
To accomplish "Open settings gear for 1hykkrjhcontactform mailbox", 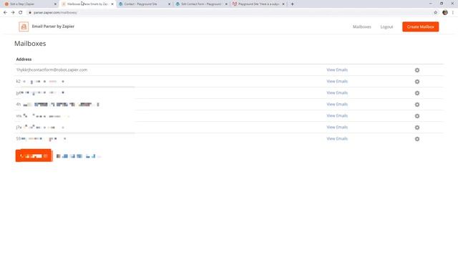I will (417, 70).
